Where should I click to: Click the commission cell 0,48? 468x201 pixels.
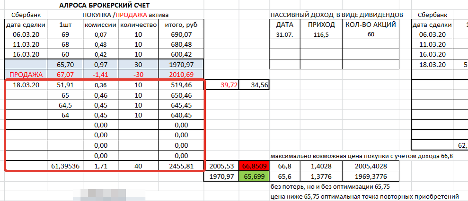point(101,44)
